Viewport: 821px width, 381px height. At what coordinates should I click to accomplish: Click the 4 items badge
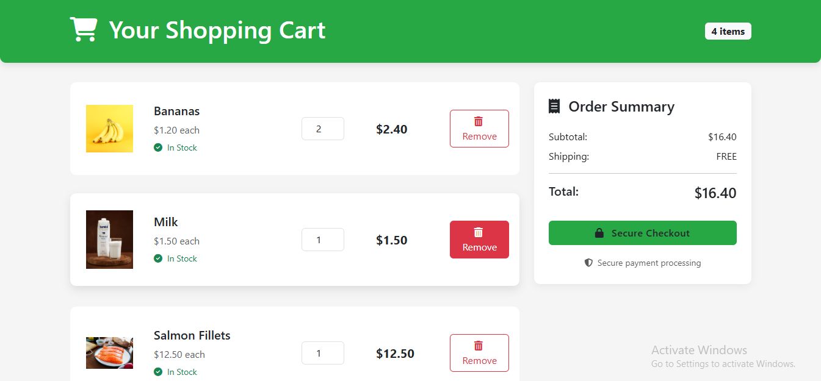point(728,31)
